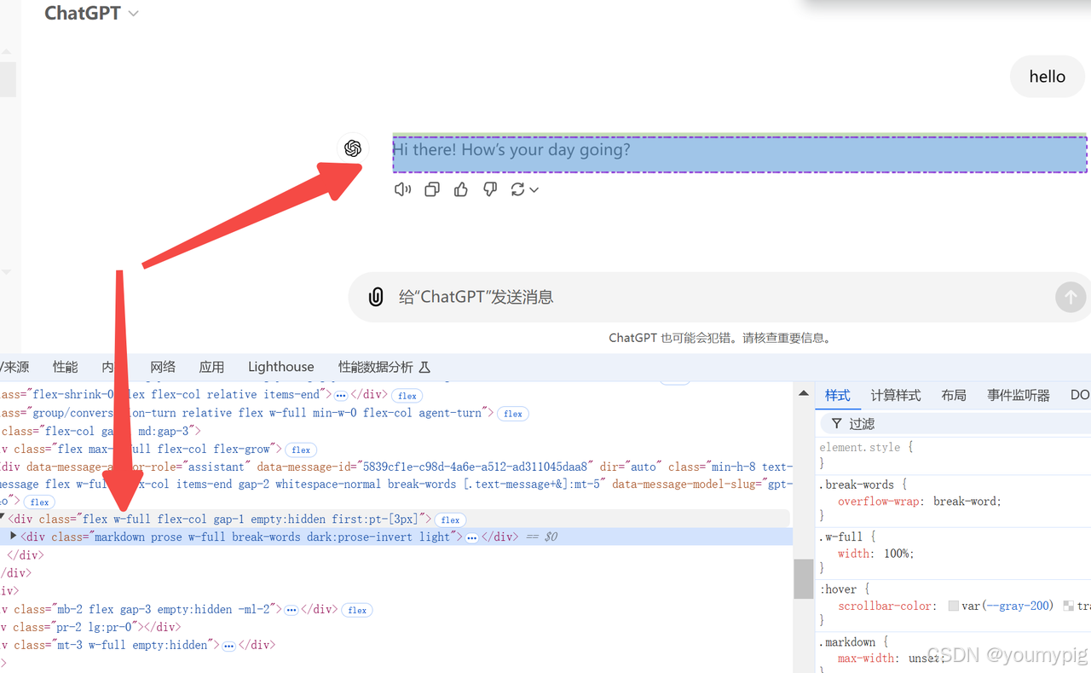Select the 布局 tab

coord(954,395)
